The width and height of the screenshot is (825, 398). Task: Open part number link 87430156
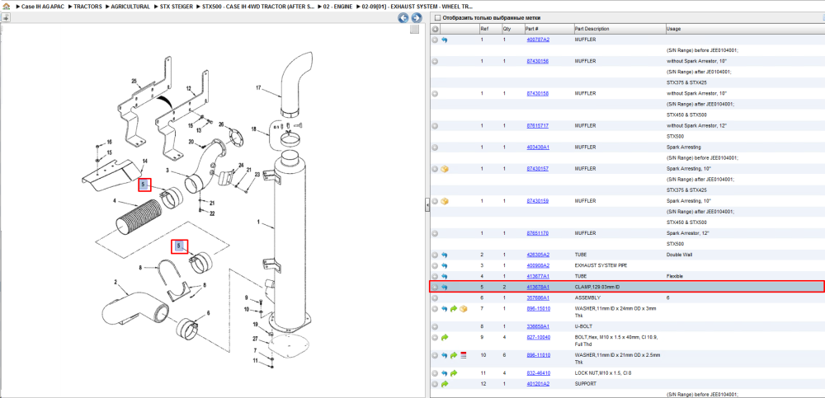coord(538,62)
